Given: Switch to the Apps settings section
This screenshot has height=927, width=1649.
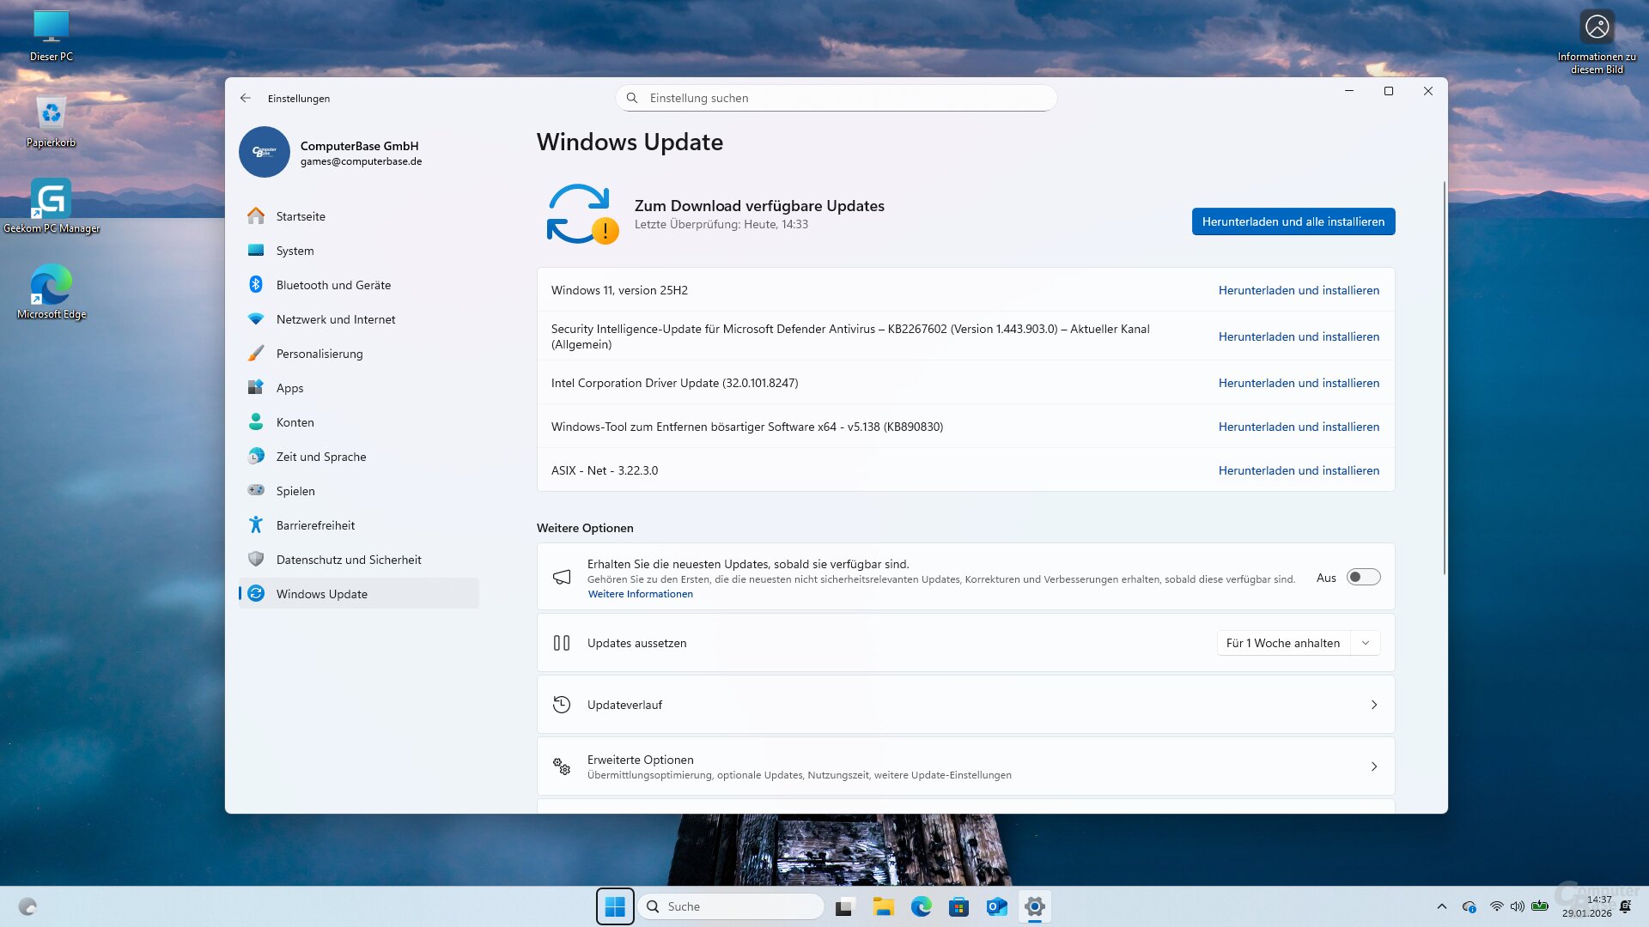Looking at the screenshot, I should tap(289, 387).
